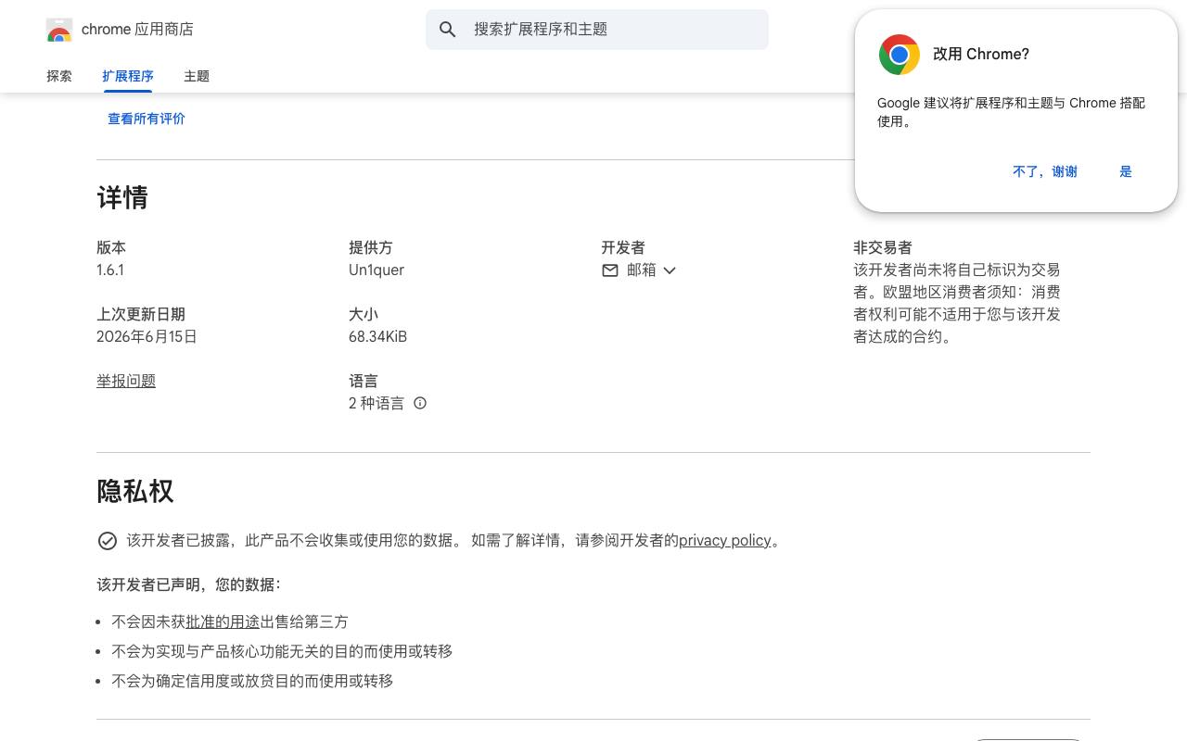Switch to the 扩展程序 tab
Viewport: 1187px width, 741px height.
point(128,76)
